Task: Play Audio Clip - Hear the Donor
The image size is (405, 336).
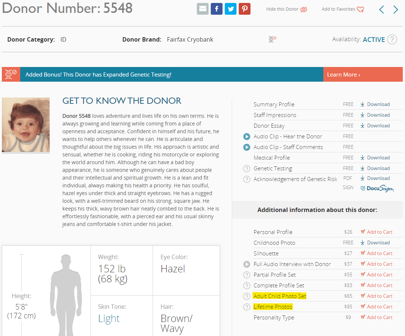Action: tap(246, 137)
